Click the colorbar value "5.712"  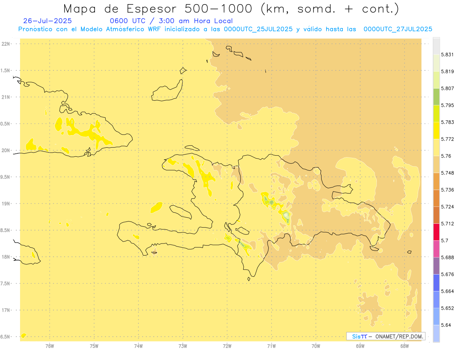[448, 223]
